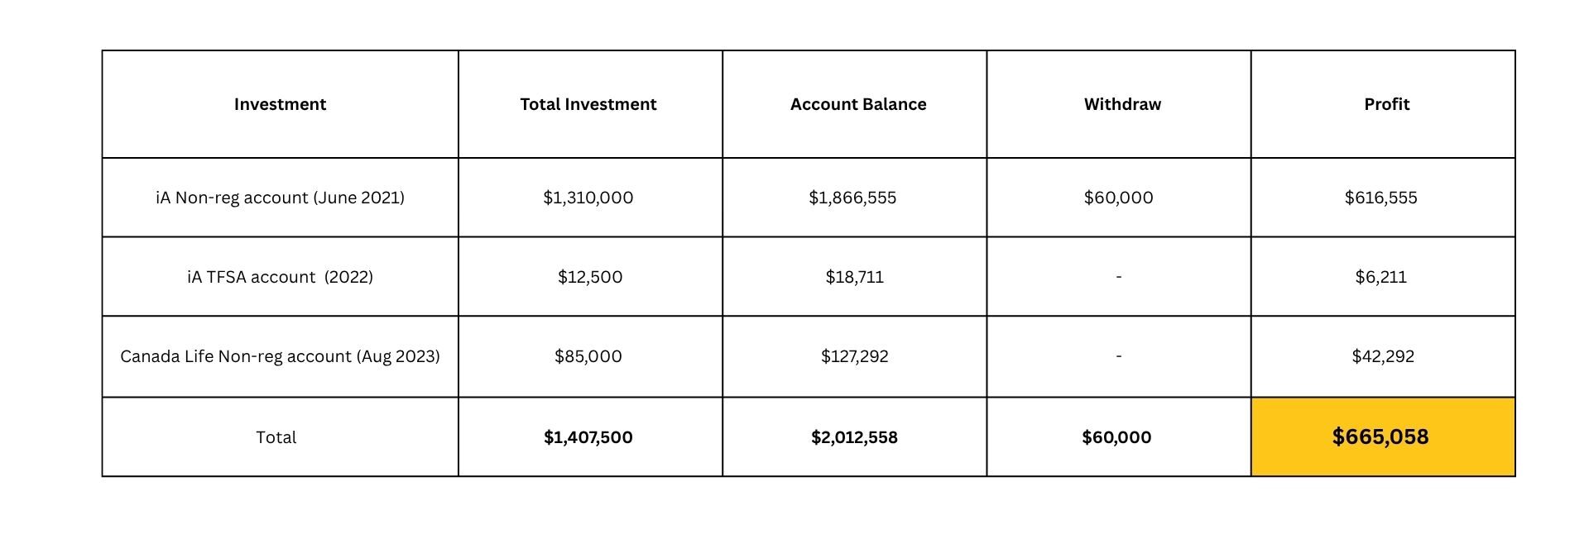
Task: Click the $42,292 profit cell
Action: pos(1383,356)
